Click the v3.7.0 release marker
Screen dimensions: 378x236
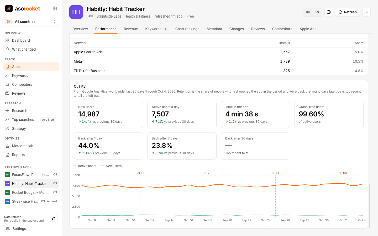208,173
